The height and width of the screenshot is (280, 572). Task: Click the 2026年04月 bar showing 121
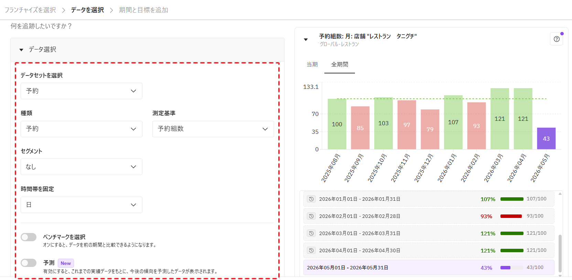523,119
